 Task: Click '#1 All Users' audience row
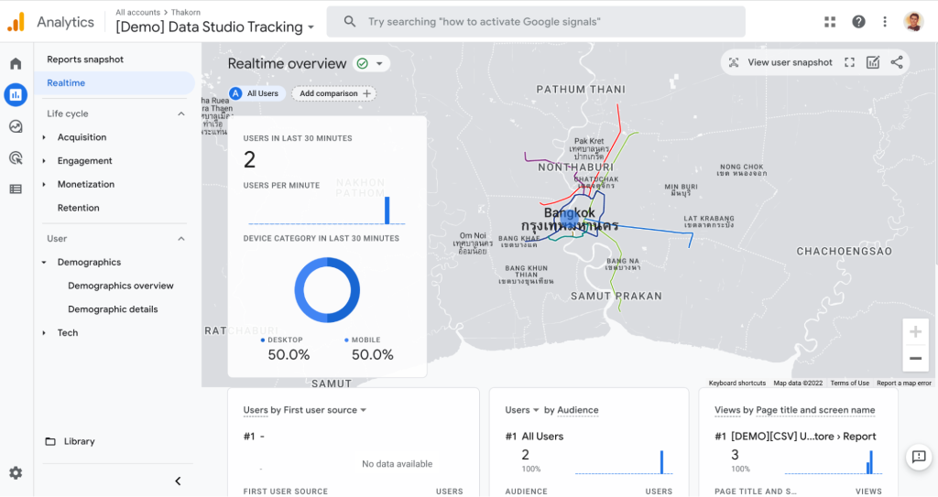(x=534, y=437)
